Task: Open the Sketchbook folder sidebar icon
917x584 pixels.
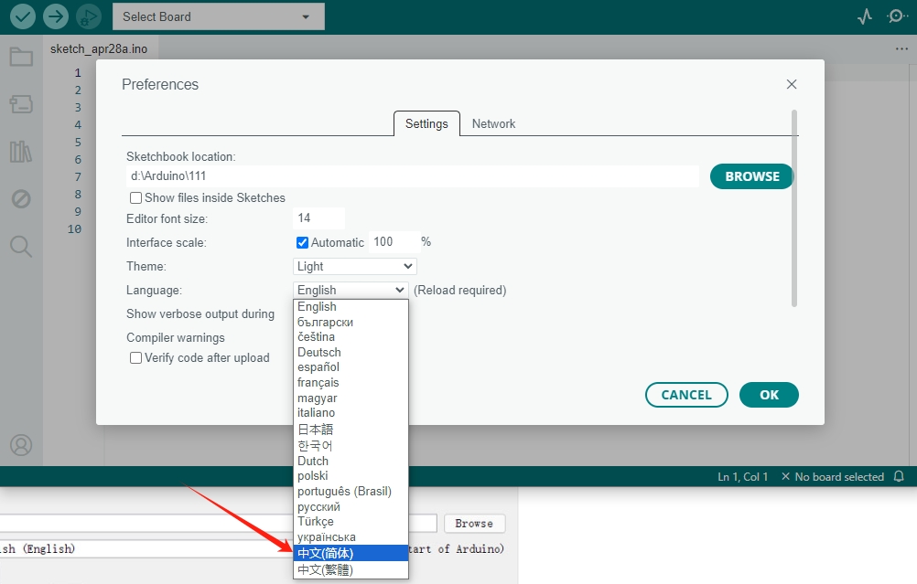Action: coord(21,57)
